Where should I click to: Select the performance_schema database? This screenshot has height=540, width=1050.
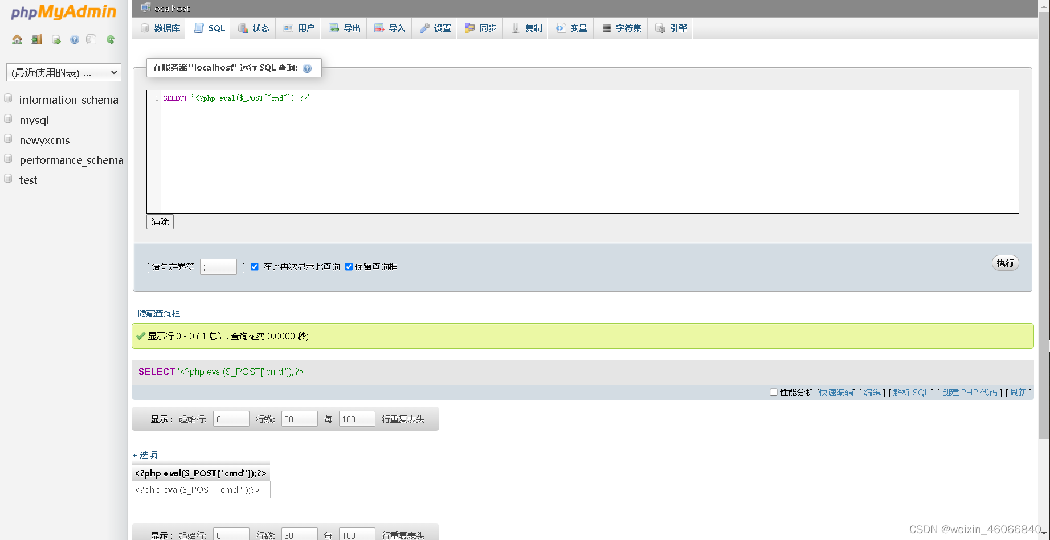[x=71, y=160]
